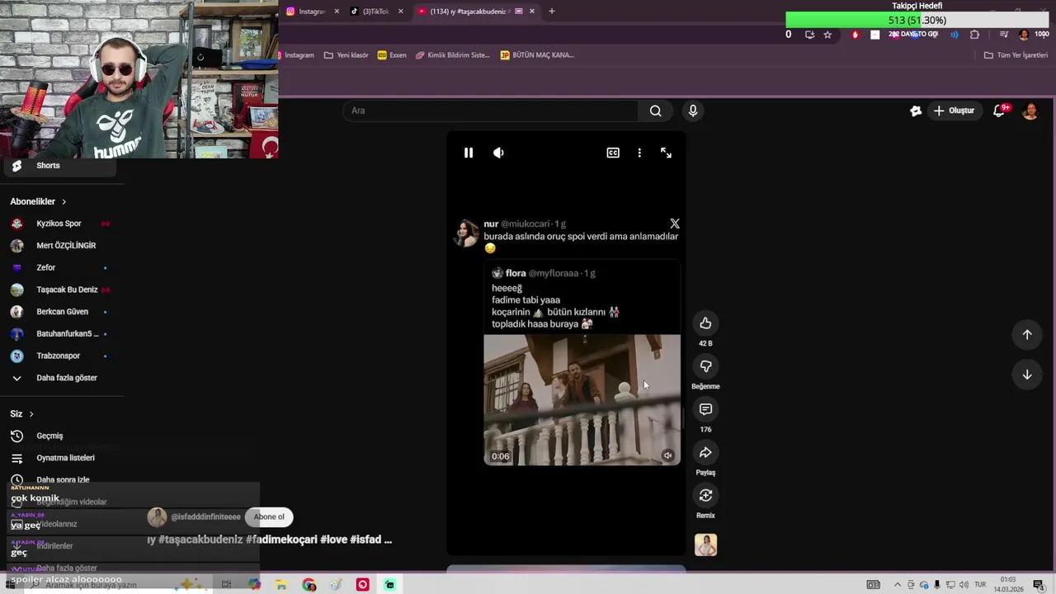Click the search magnifier button
This screenshot has width=1056, height=594.
pyautogui.click(x=656, y=111)
